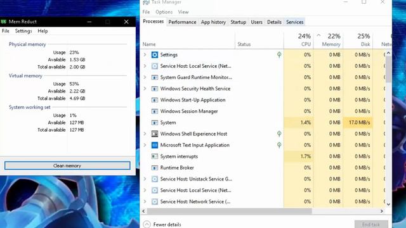Expand Microsoft Text Input Application row

click(145, 145)
